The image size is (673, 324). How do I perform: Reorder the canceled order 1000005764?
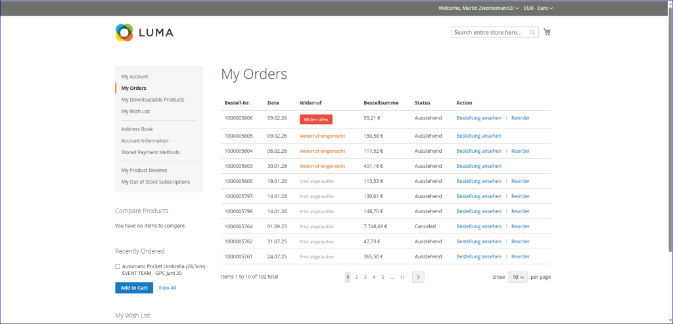[520, 226]
